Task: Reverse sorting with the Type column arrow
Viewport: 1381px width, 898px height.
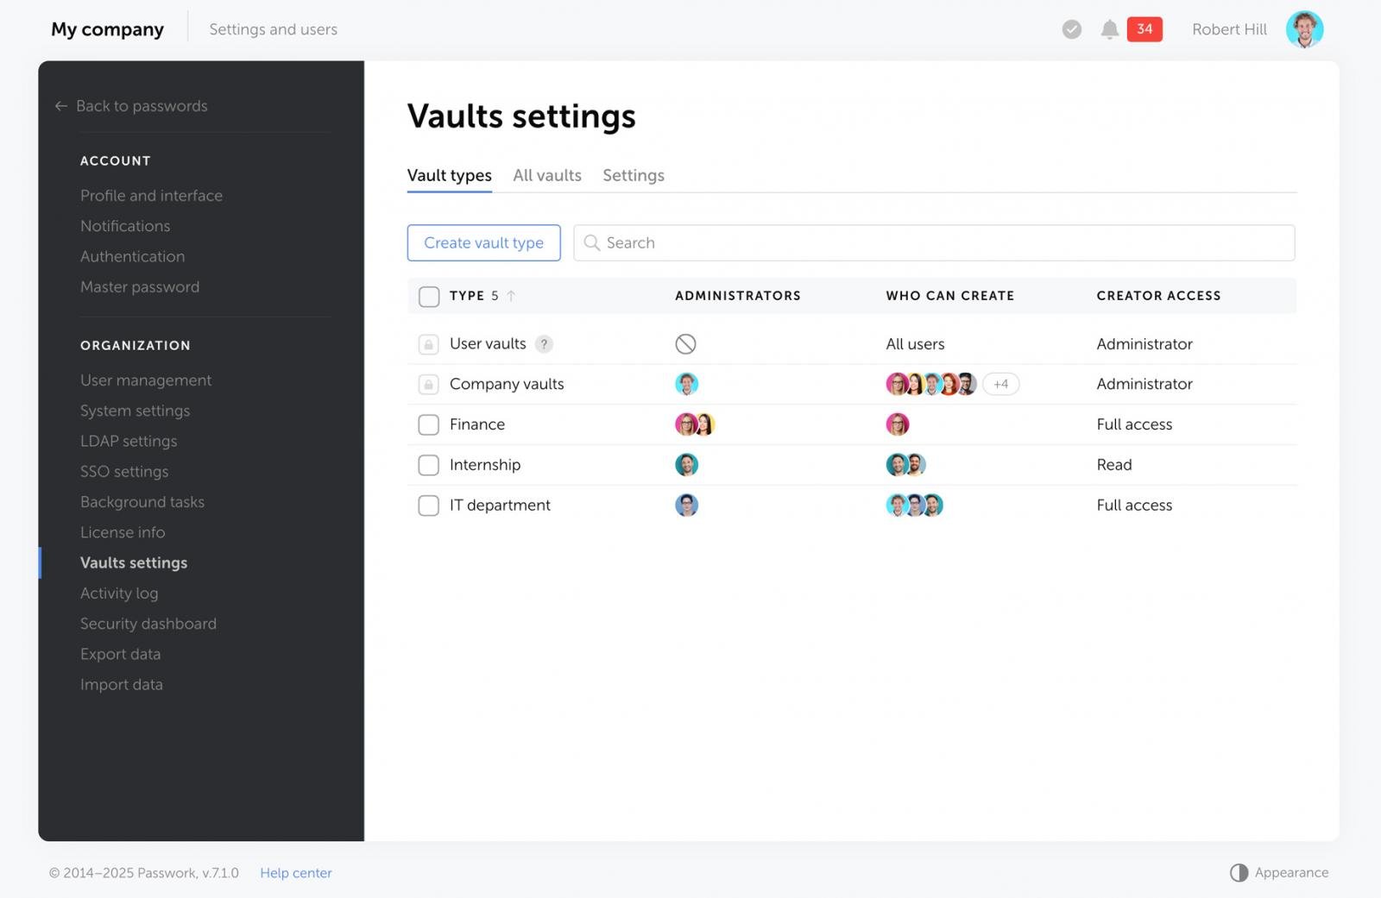Action: (x=511, y=295)
